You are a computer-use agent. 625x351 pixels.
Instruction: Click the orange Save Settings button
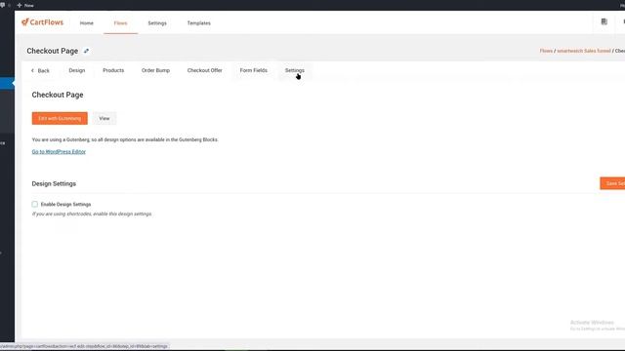[612, 183]
